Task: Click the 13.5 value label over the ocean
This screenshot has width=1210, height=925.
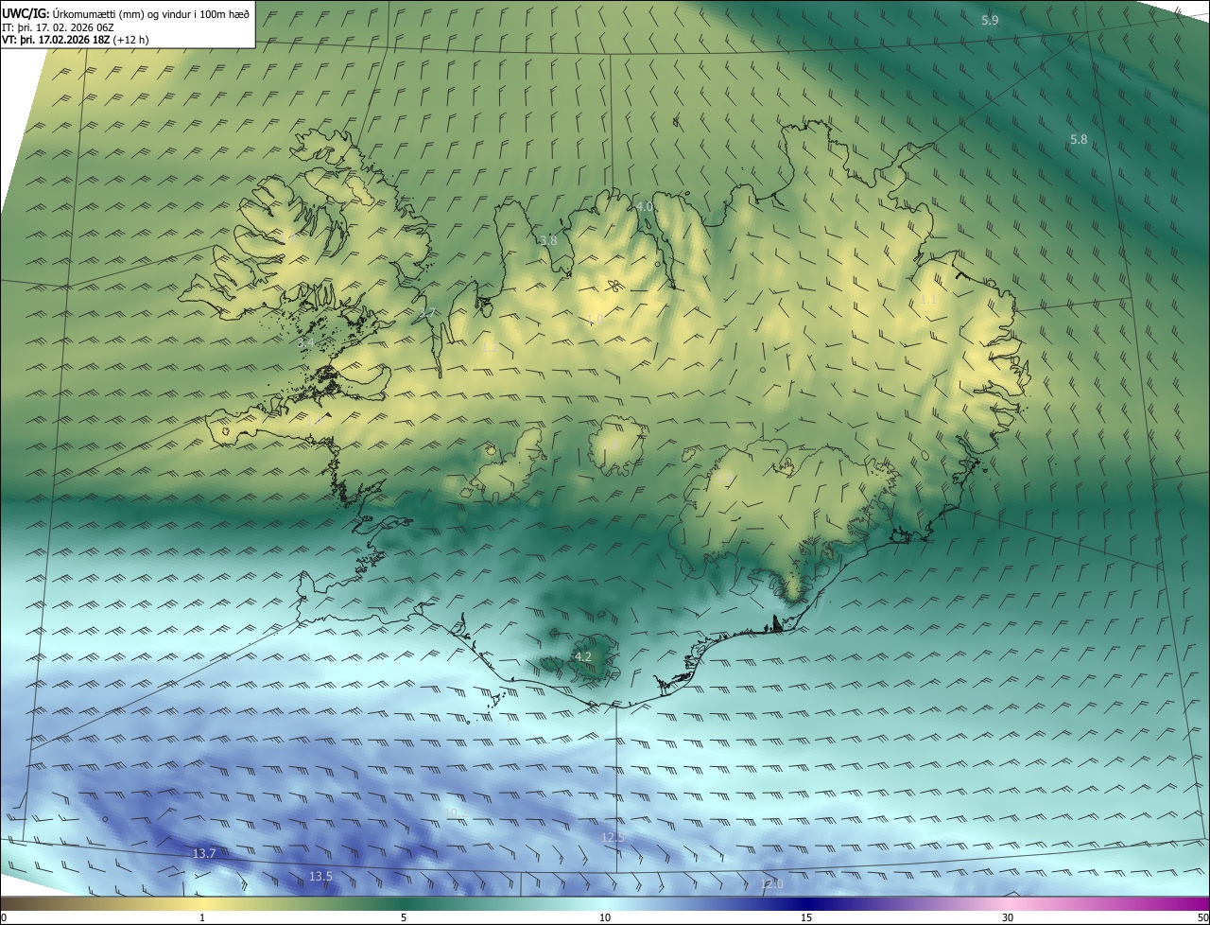Action: pos(320,877)
